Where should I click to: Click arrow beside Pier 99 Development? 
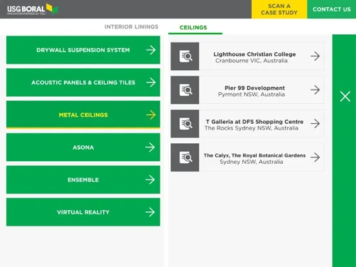tap(315, 90)
